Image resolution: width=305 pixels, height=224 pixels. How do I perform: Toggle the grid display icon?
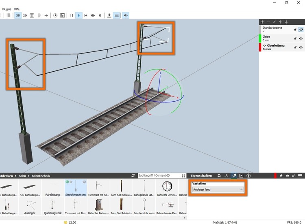pyautogui.click(x=32, y=15)
